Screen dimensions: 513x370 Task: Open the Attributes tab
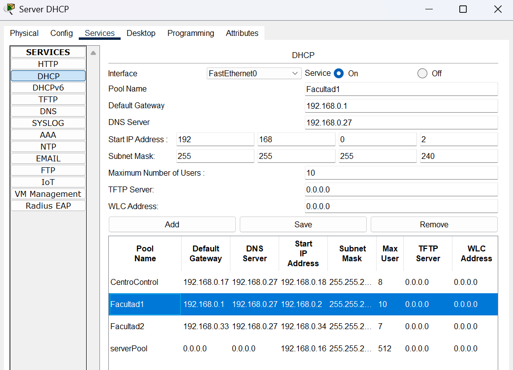(242, 33)
